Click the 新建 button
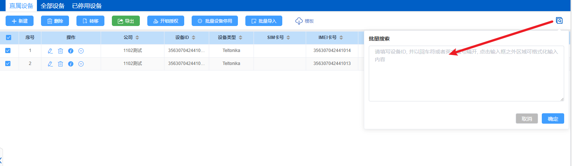Screen dimensions: 572x166 19,21
